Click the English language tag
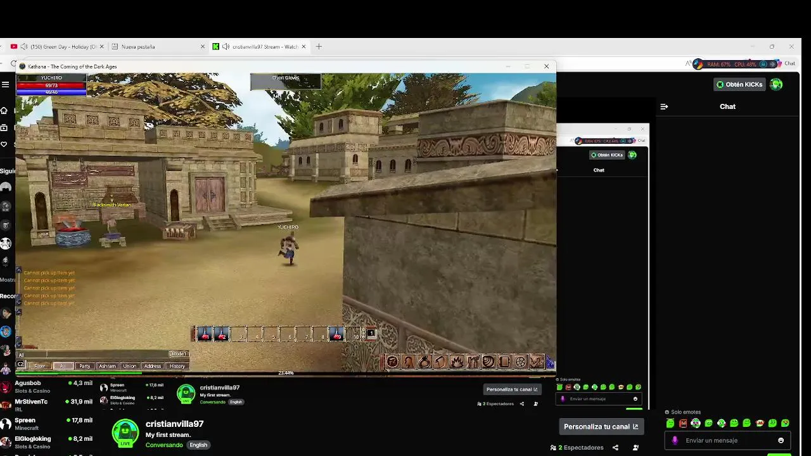 coord(198,445)
